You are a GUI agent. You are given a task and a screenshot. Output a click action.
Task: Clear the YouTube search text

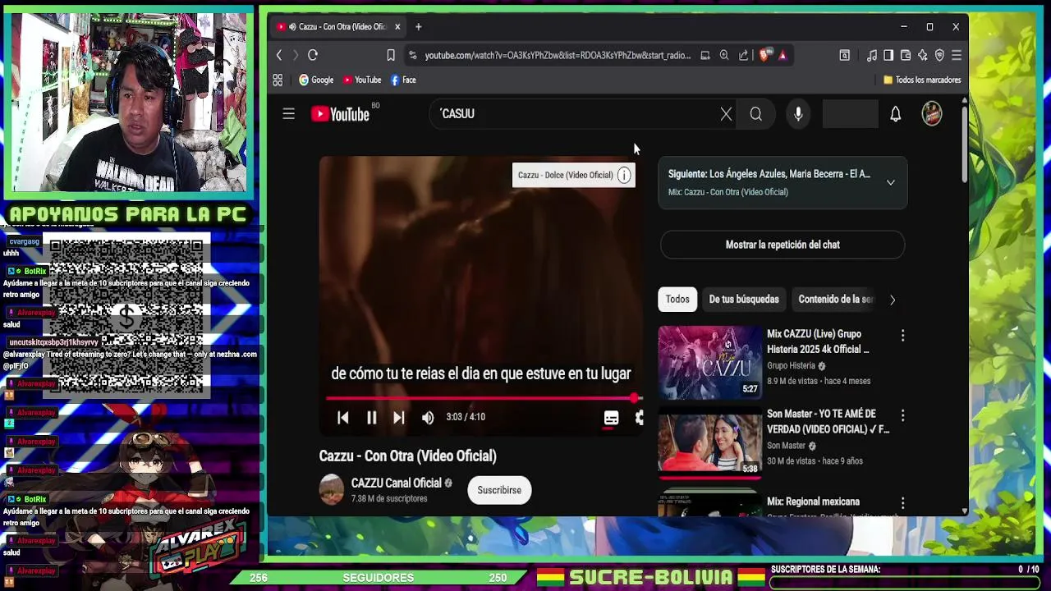tap(726, 114)
